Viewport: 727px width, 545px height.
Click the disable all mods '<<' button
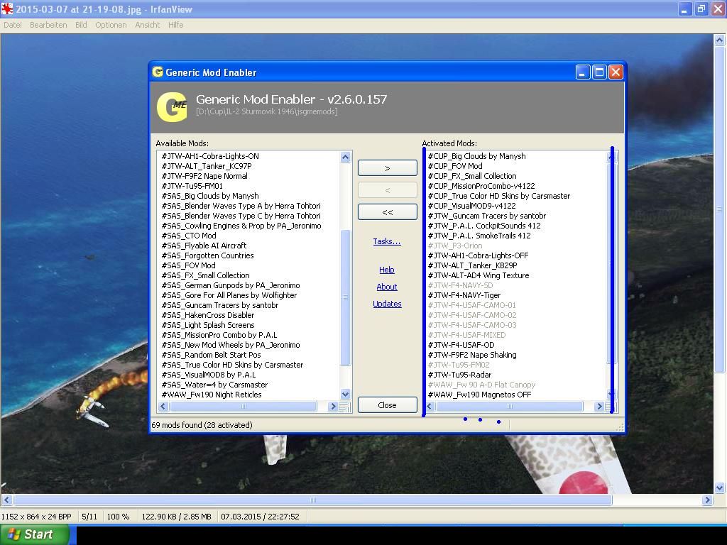(x=387, y=211)
